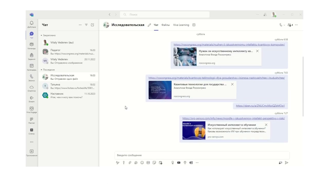Open the dzen.ru link
The height and width of the screenshot is (185, 329).
(x=260, y=106)
